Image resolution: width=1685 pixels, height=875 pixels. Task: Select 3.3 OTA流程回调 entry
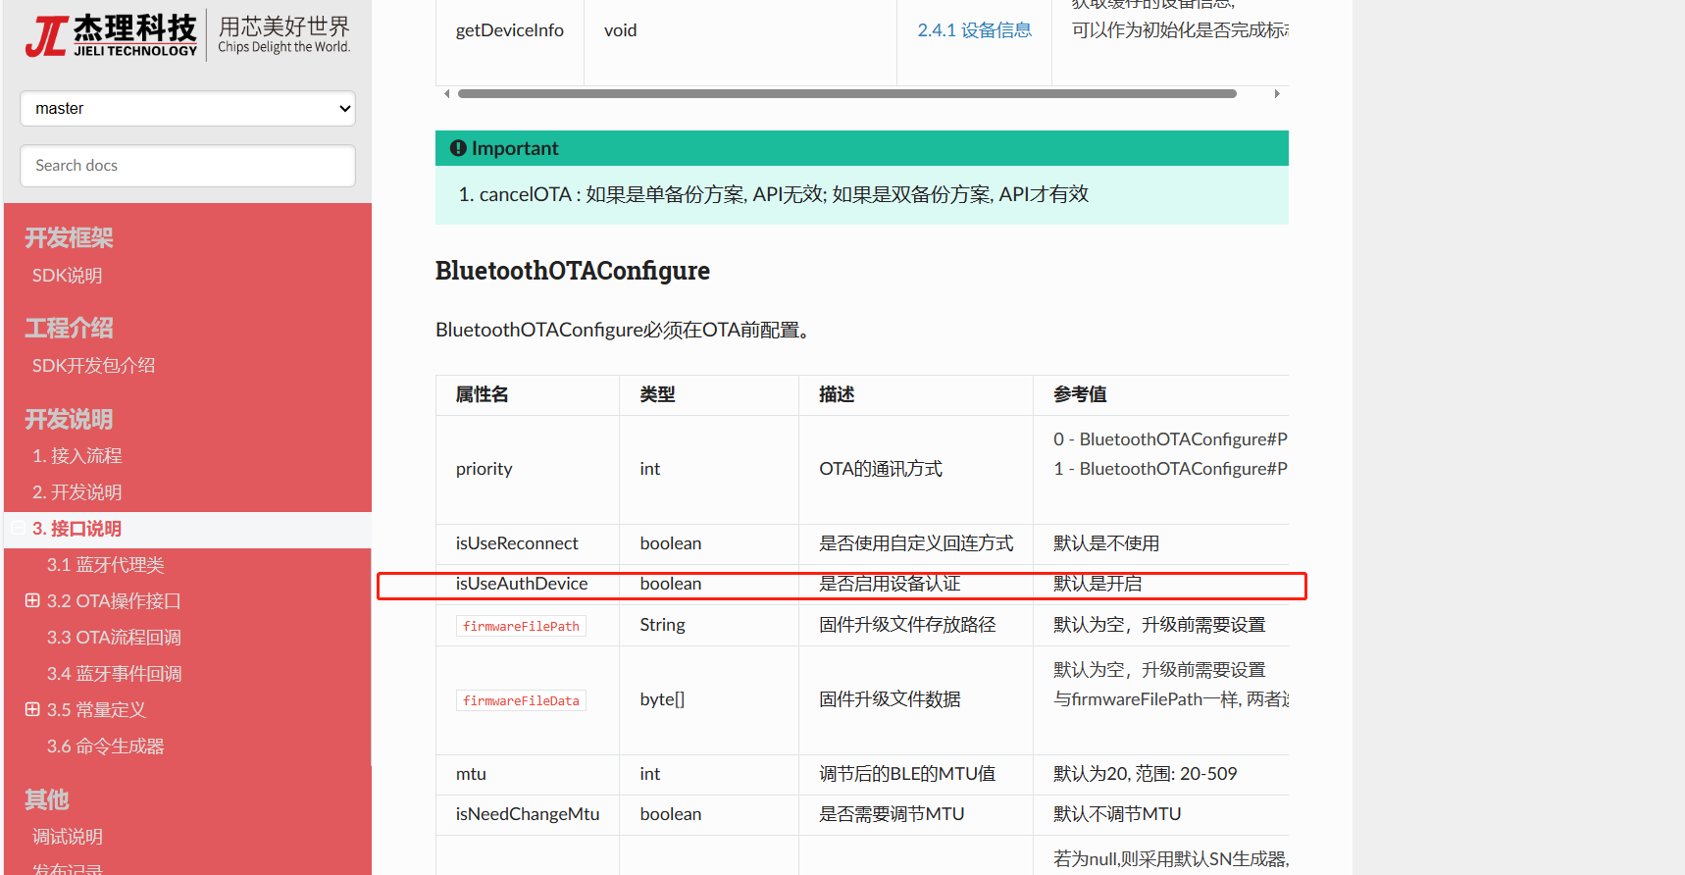[114, 638]
